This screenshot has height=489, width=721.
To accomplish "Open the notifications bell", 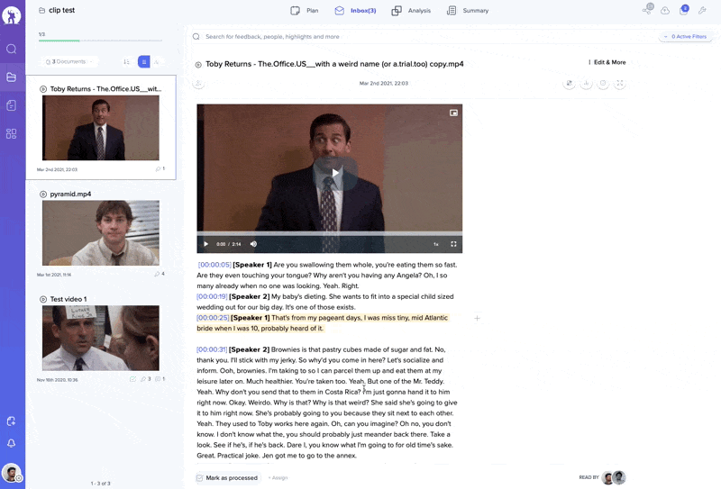I will click(x=12, y=443).
